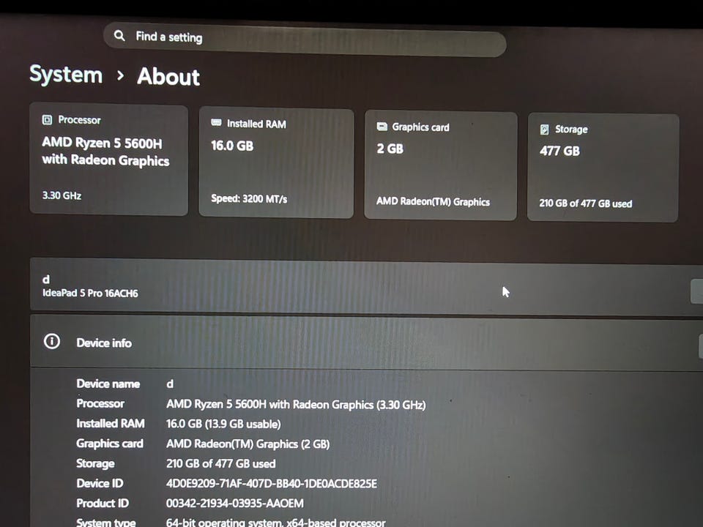Click the Device name label
Image resolution: width=703 pixels, height=527 pixels.
108,384
